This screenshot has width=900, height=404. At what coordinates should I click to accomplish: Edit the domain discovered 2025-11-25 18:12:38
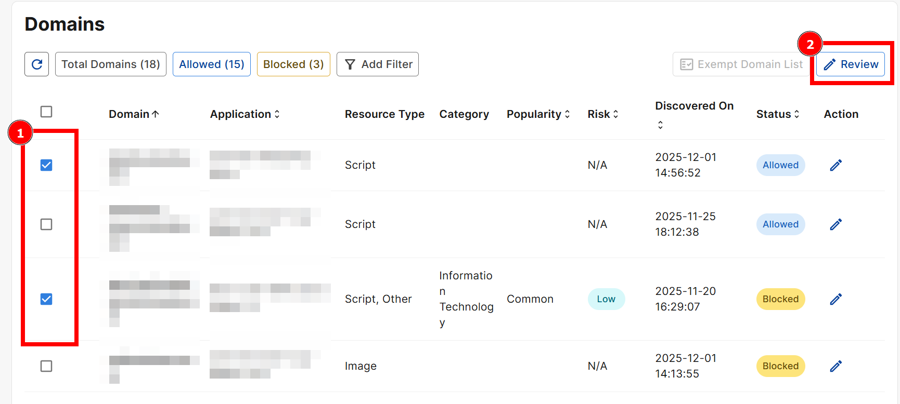(835, 224)
